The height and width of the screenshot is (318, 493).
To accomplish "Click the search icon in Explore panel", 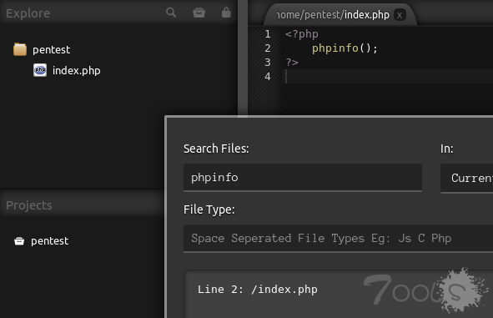I will pos(171,13).
